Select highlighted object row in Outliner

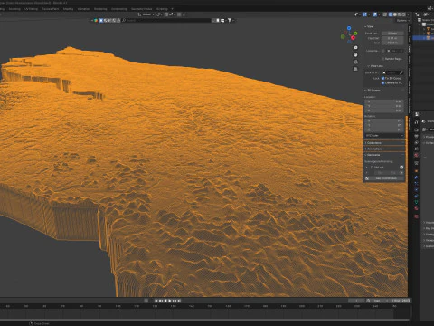pyautogui.click(x=423, y=38)
